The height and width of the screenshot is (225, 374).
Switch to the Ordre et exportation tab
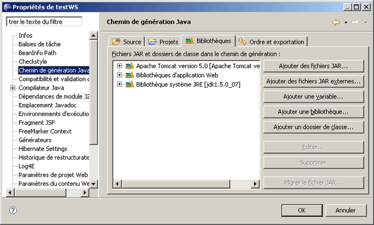[x=271, y=42]
